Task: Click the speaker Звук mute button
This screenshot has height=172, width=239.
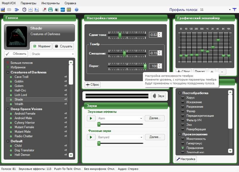Action: point(158,96)
